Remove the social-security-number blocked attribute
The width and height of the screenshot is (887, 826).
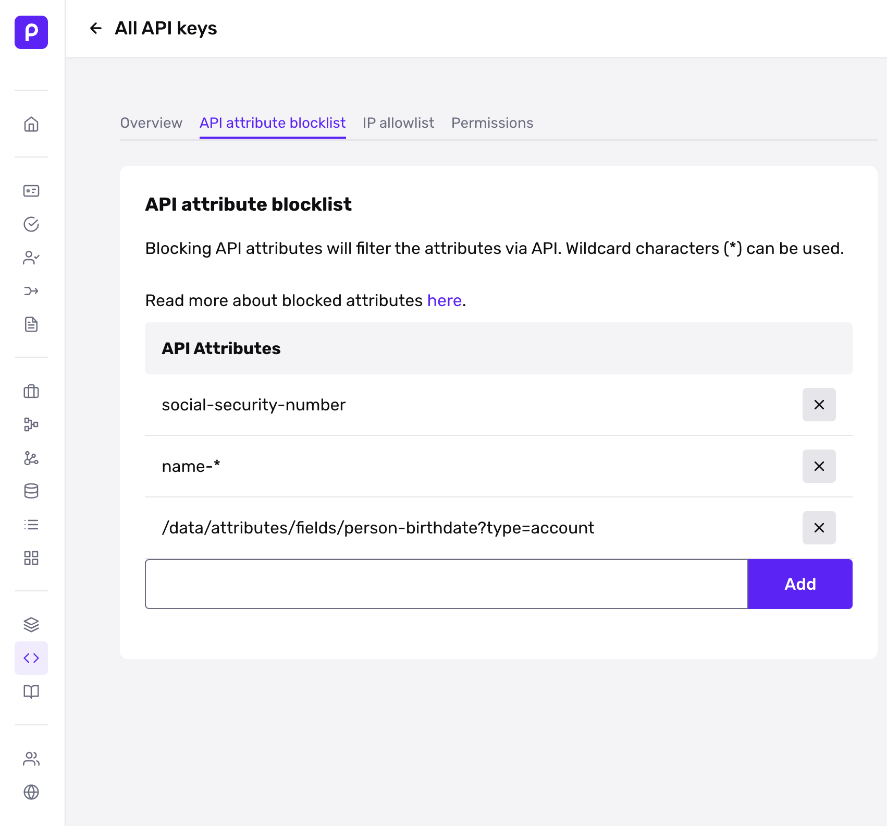click(x=819, y=405)
